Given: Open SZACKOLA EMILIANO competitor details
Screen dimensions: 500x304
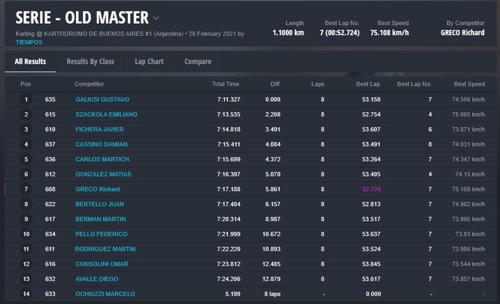Looking at the screenshot, I should (x=106, y=114).
